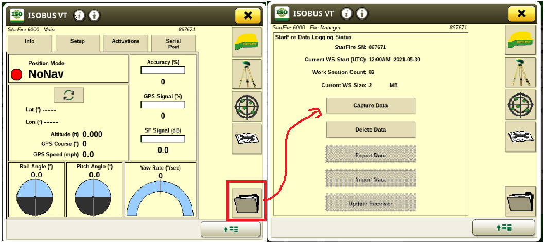Click the SF Signal (dB) progress bar
545x244 pixels.
pyautogui.click(x=163, y=139)
